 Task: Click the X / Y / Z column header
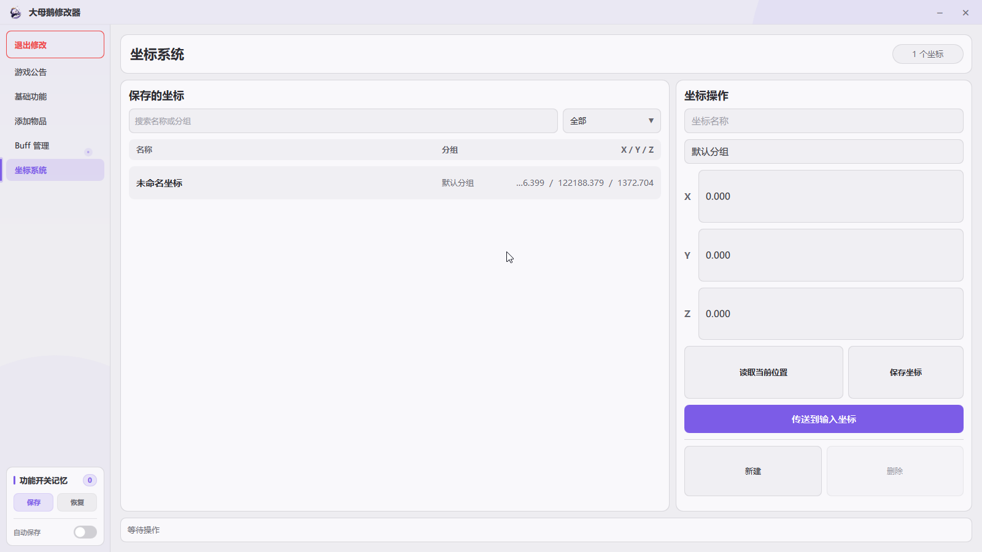click(637, 150)
